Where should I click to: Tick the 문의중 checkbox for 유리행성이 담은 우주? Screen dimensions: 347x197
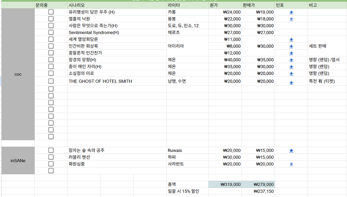[x=51, y=12]
